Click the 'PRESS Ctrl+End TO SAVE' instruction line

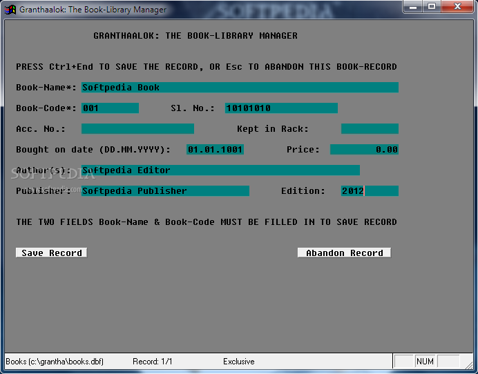pyautogui.click(x=207, y=67)
